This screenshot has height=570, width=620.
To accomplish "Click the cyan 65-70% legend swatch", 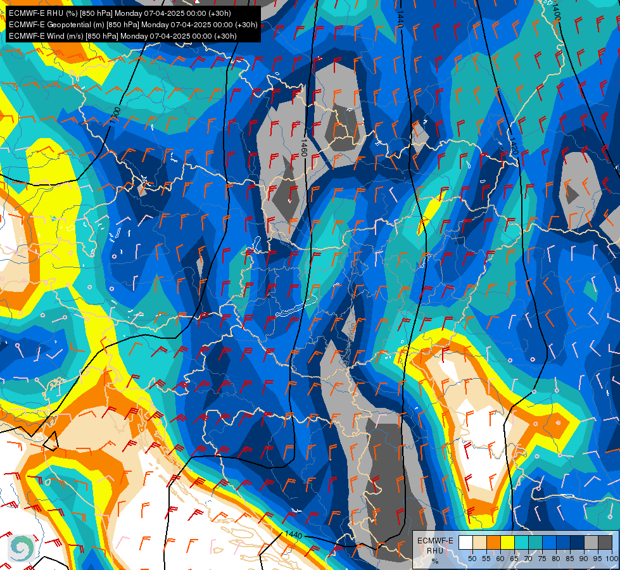I will tap(521, 543).
